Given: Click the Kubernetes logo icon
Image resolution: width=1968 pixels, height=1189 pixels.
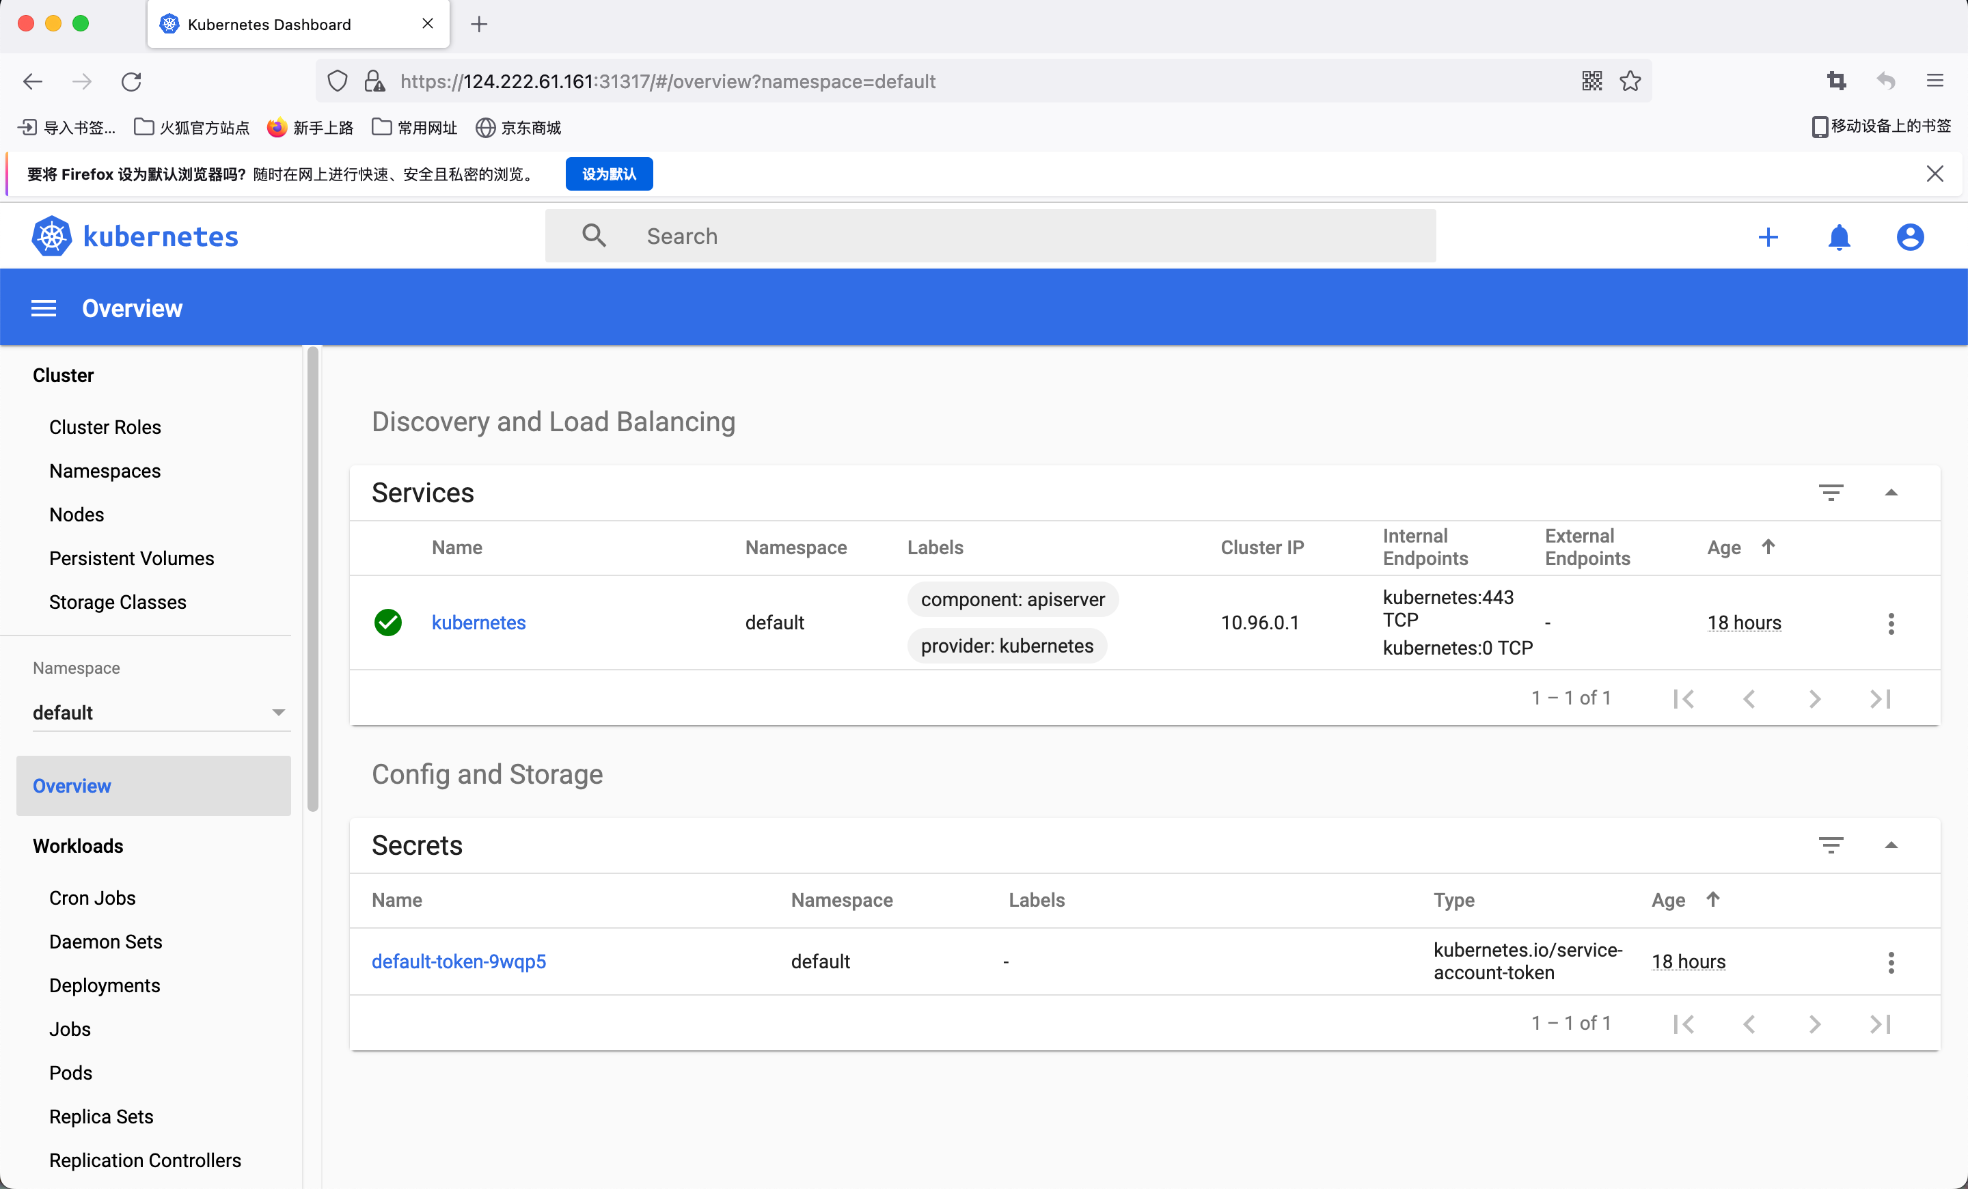Looking at the screenshot, I should point(51,236).
